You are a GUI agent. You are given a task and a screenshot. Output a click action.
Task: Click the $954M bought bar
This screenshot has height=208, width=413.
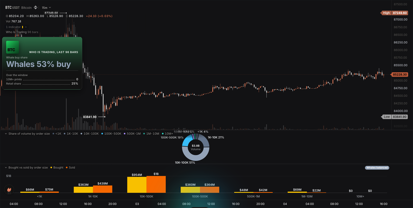point(137,185)
